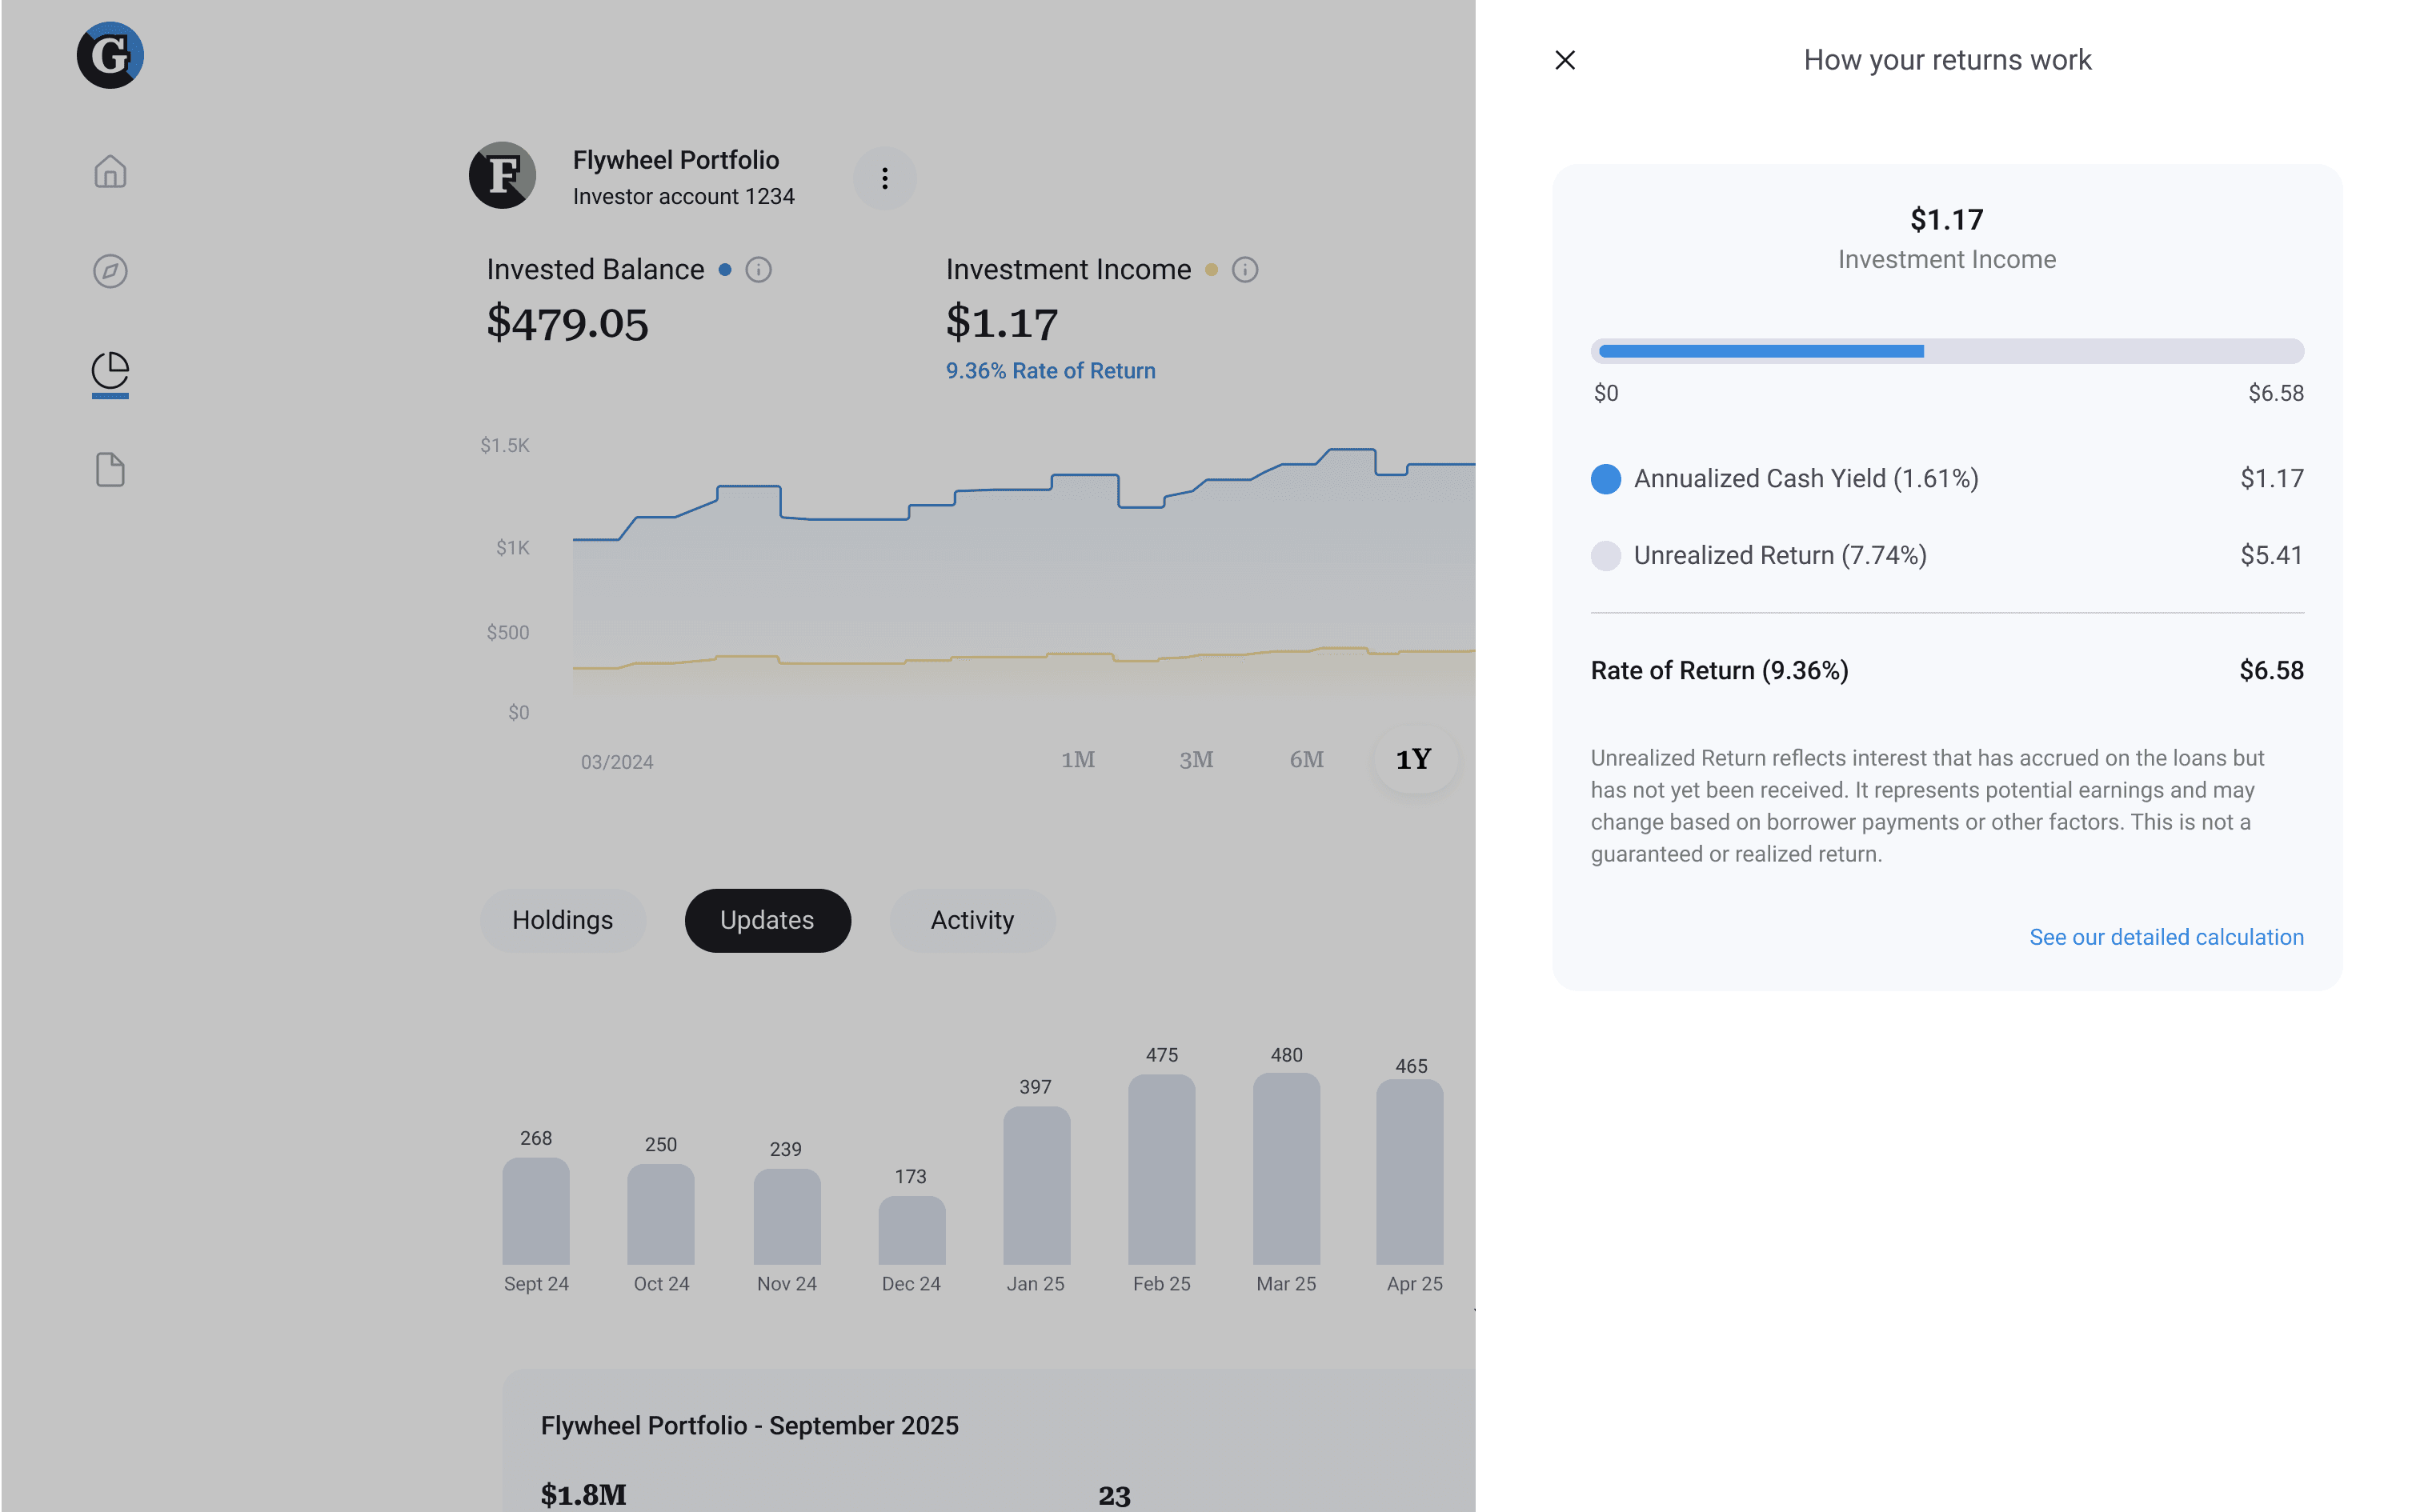This screenshot has width=2420, height=1512.
Task: Click the Mar 25 bar showing 480
Action: (x=1287, y=1168)
